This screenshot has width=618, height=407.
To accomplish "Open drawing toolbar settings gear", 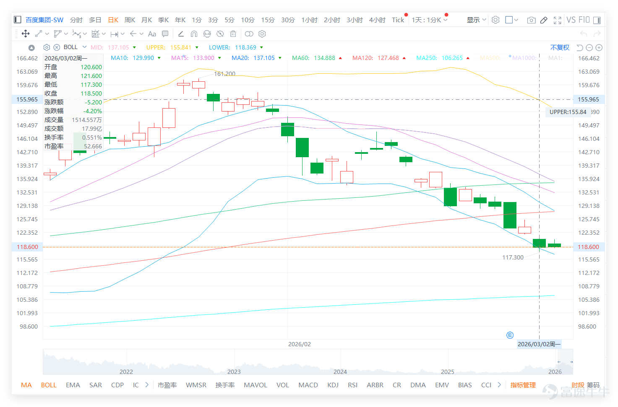I will (262, 34).
